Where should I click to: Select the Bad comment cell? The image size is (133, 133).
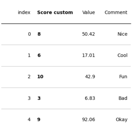pyautogui.click(x=123, y=98)
